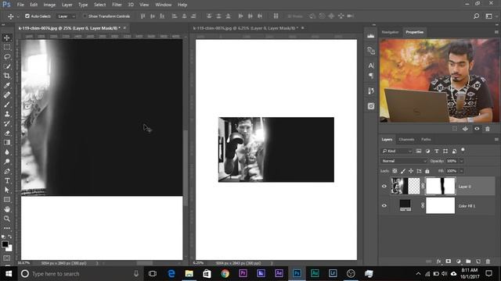
Task: Toggle the Auto-Select checkbox
Action: coord(27,16)
